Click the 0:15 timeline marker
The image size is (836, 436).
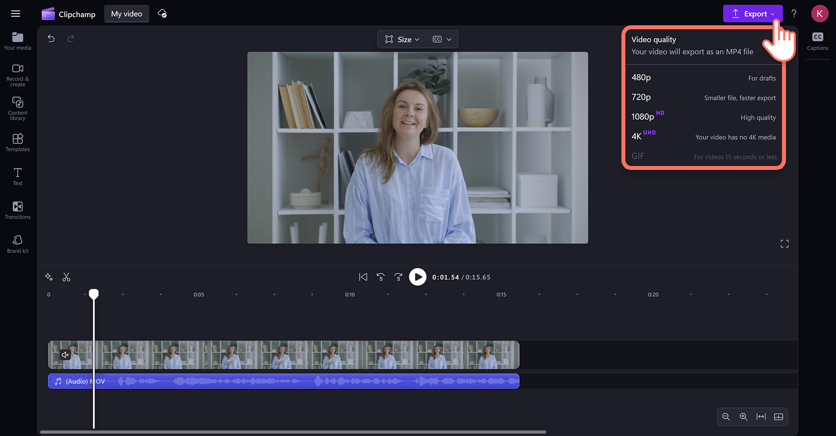(502, 295)
